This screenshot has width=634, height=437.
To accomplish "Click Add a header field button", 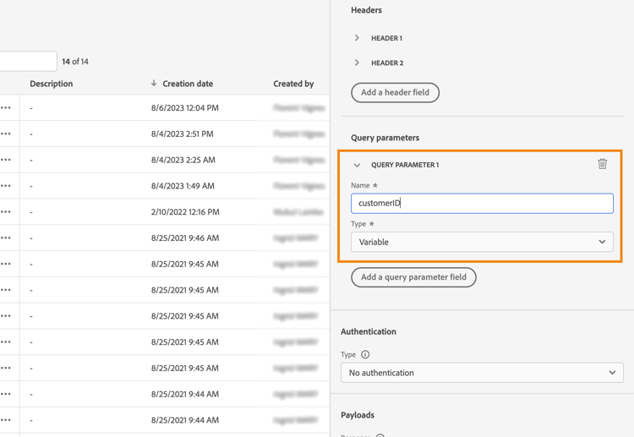I will point(395,92).
